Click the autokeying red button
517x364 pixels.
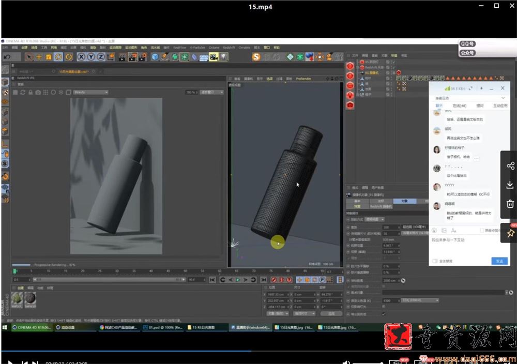(x=282, y=280)
